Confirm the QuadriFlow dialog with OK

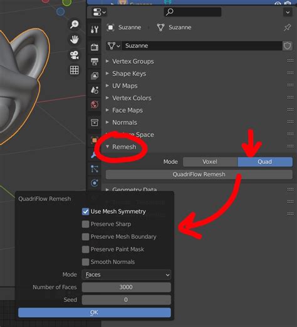tap(95, 313)
